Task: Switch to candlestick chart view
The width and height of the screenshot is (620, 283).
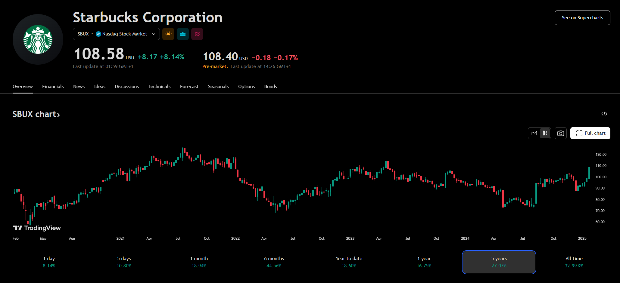Action: [x=545, y=133]
